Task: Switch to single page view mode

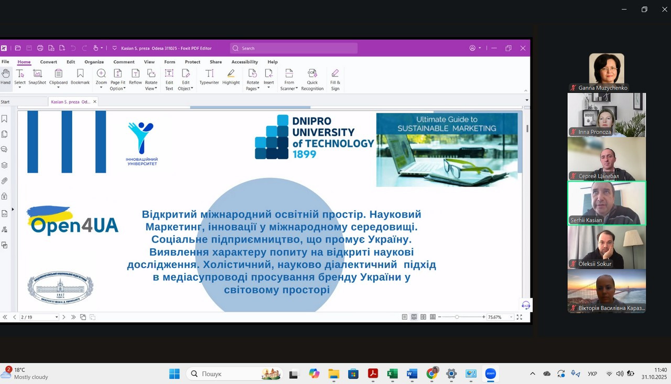Action: pos(405,317)
